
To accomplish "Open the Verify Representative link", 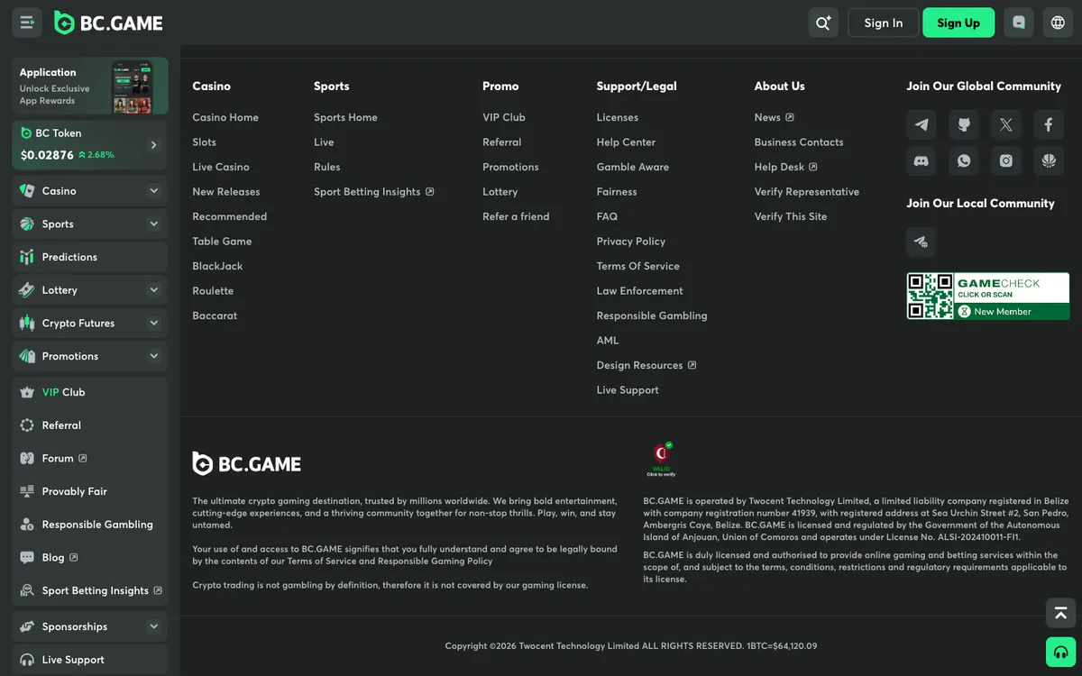I will coord(807,192).
